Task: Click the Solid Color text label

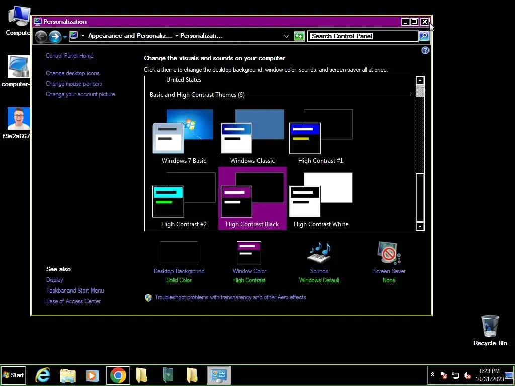Action: (x=179, y=280)
